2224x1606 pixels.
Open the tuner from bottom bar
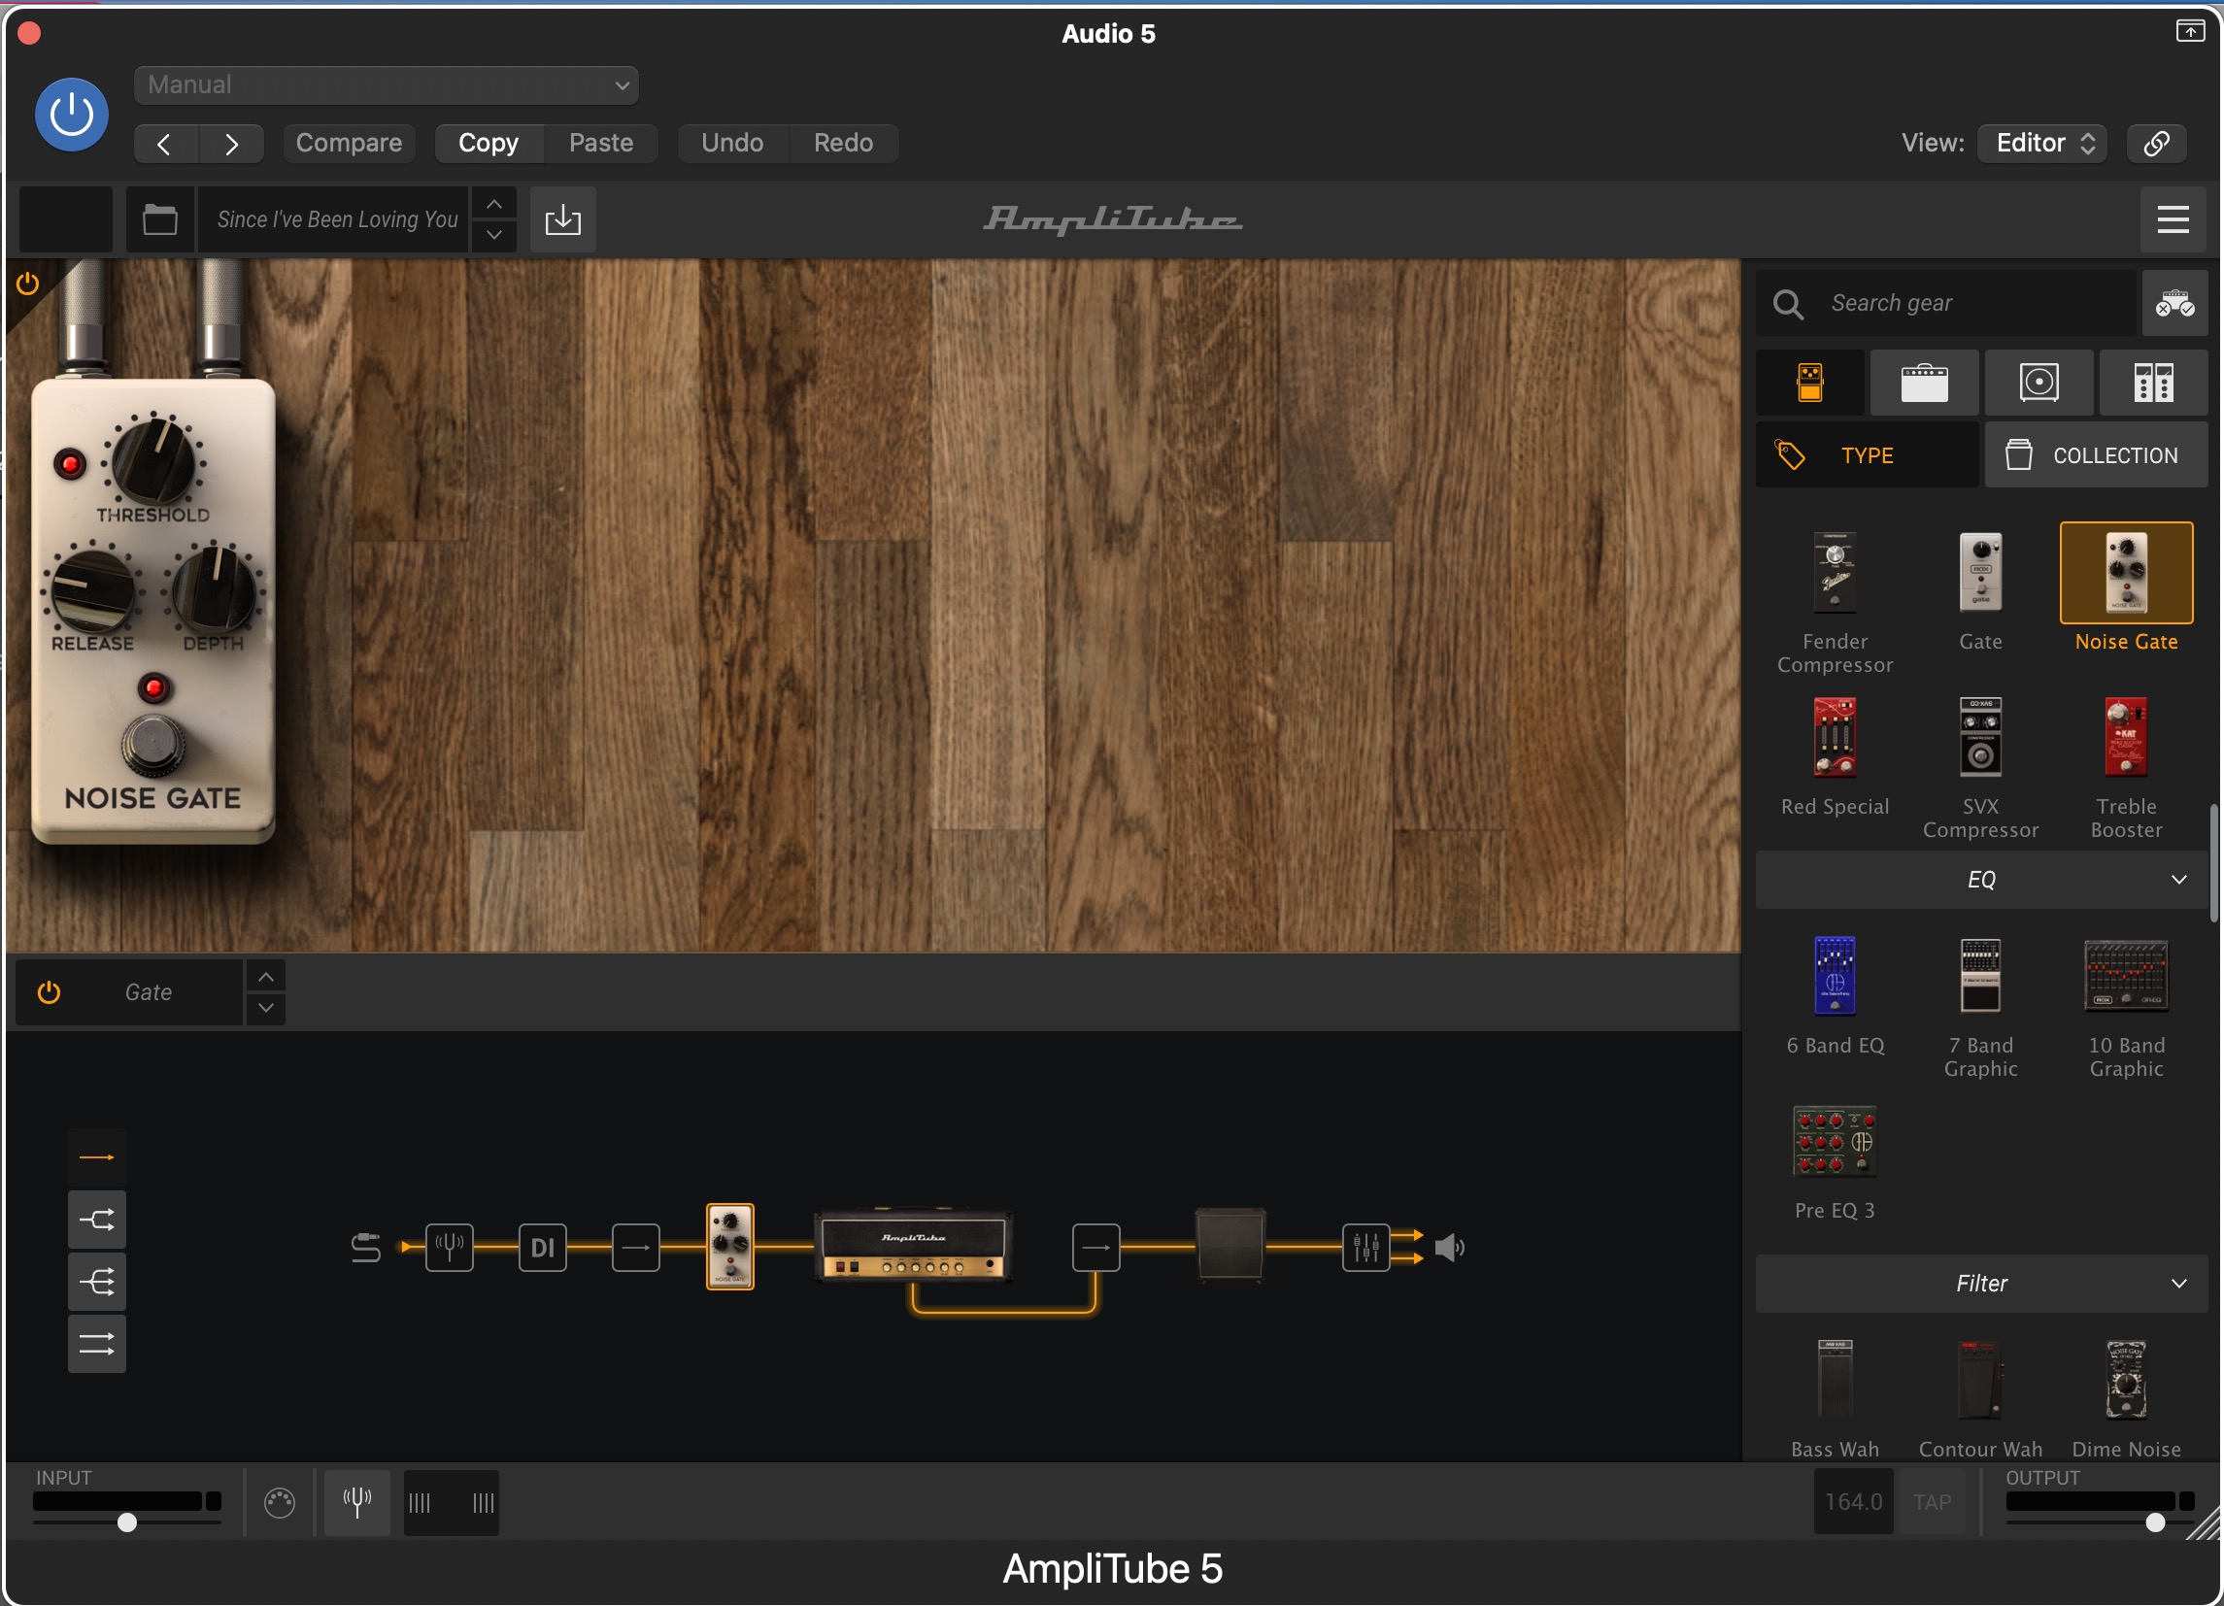point(357,1502)
